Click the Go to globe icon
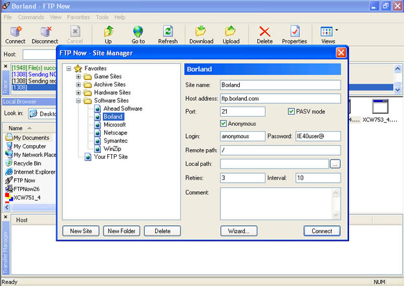The image size is (404, 286). (x=138, y=32)
